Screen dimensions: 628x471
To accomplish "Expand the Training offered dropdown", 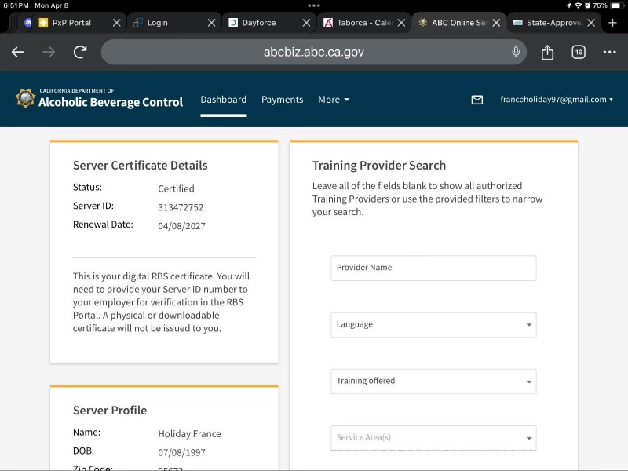I will point(433,382).
